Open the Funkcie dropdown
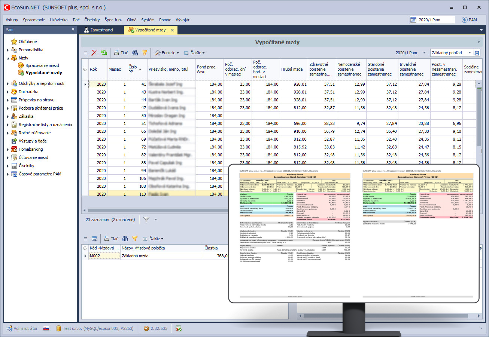The image size is (489, 337). pos(167,53)
